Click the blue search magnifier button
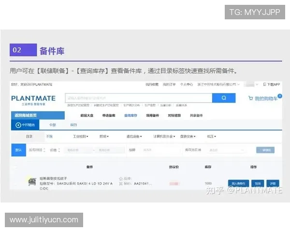This screenshot has height=232, width=290. (224, 98)
